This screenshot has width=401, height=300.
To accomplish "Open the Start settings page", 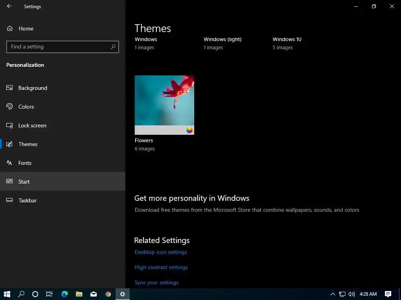I will point(63,181).
